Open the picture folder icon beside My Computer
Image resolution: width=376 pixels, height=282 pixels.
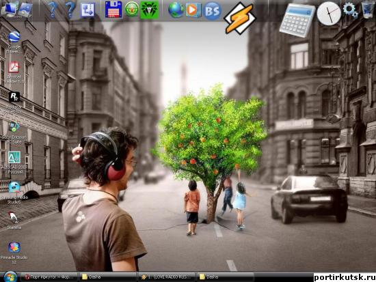coord(25,10)
